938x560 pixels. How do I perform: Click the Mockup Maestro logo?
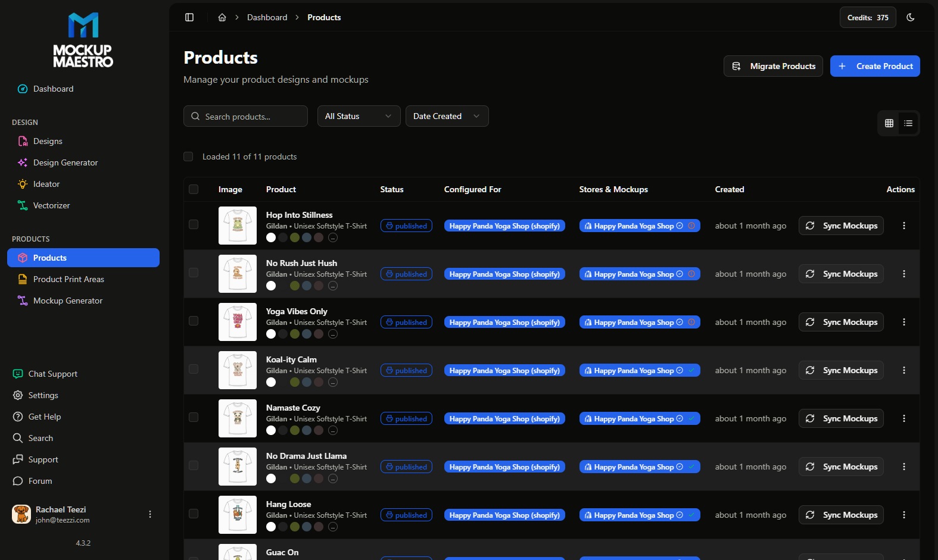pyautogui.click(x=83, y=40)
